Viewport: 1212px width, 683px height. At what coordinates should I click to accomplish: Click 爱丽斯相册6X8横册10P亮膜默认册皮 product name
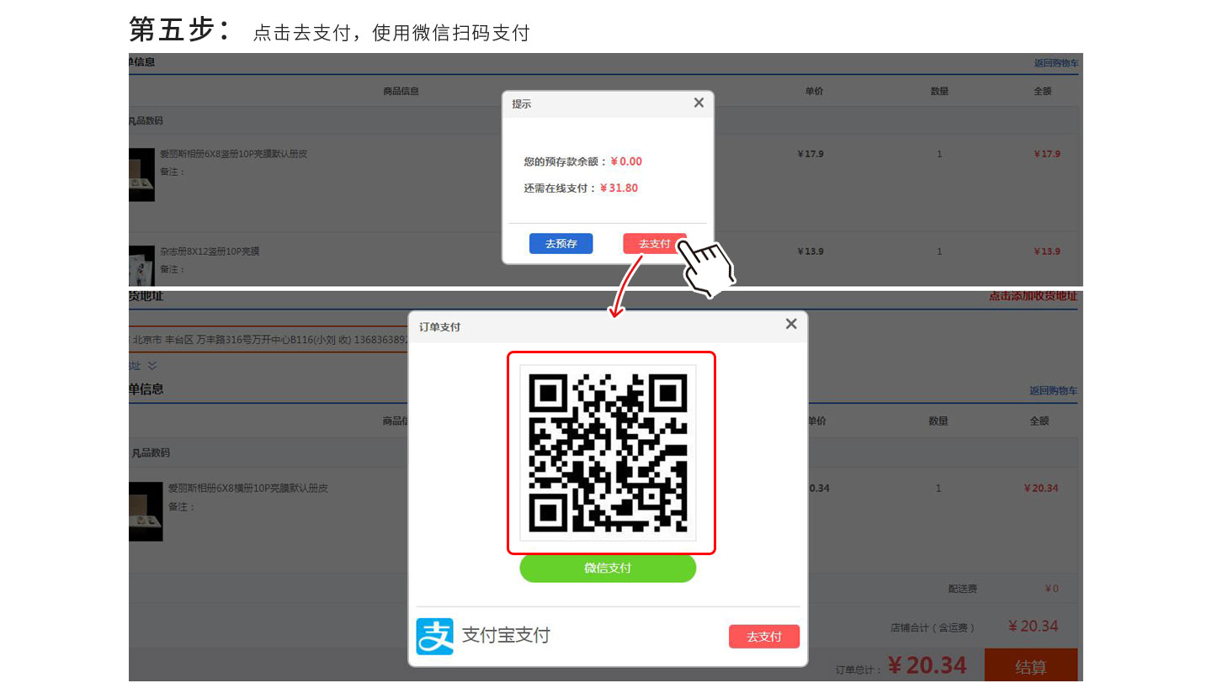tap(247, 488)
